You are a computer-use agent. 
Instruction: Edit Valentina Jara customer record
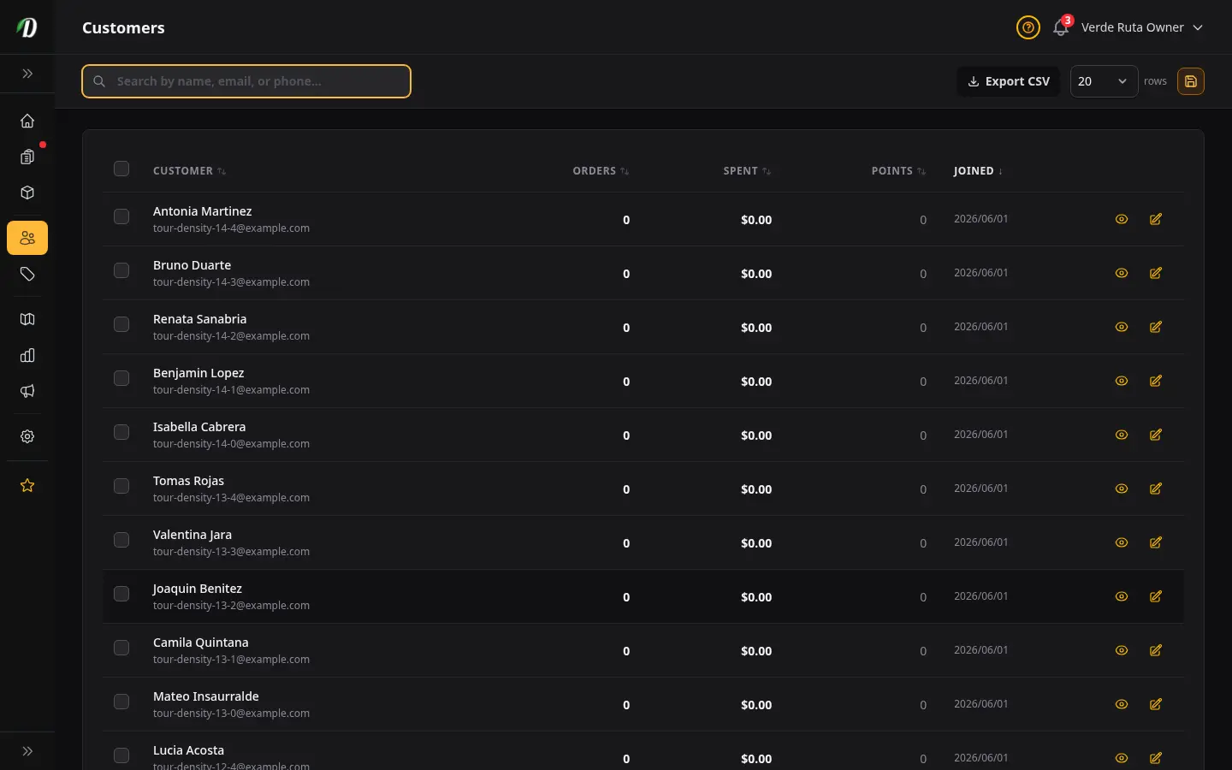click(1156, 542)
